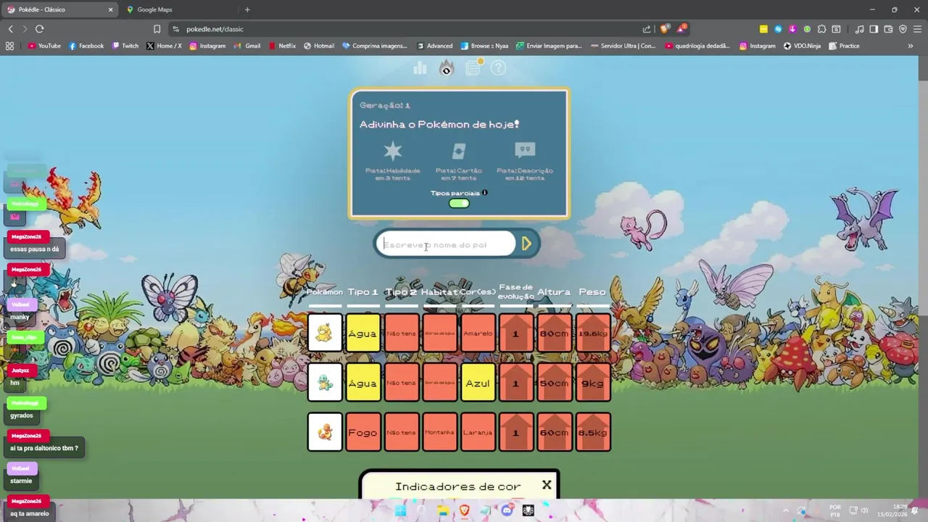Click the 19.6kg weight cell
This screenshot has height=522, width=928.
point(593,333)
